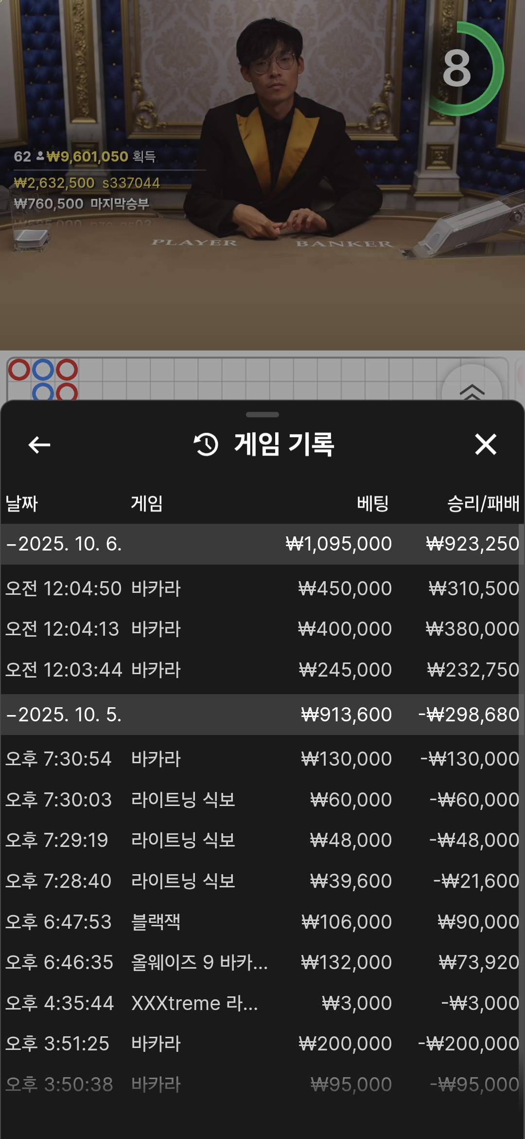This screenshot has width=525, height=1139.
Task: Click the 베팅 column header
Action: tap(373, 503)
